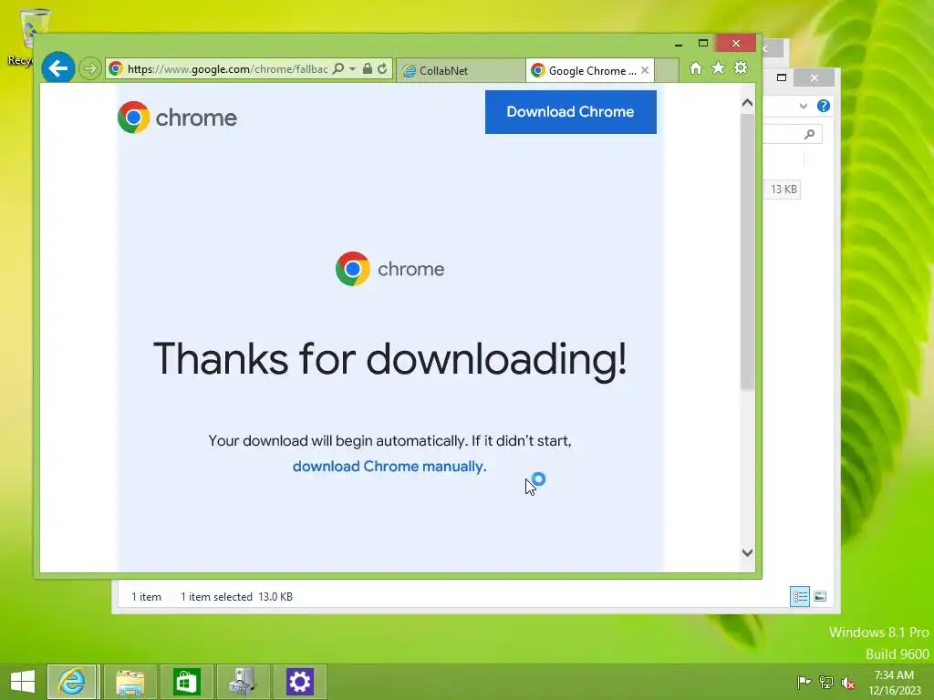Click the lock security report icon
The image size is (934, 700).
pyautogui.click(x=368, y=69)
